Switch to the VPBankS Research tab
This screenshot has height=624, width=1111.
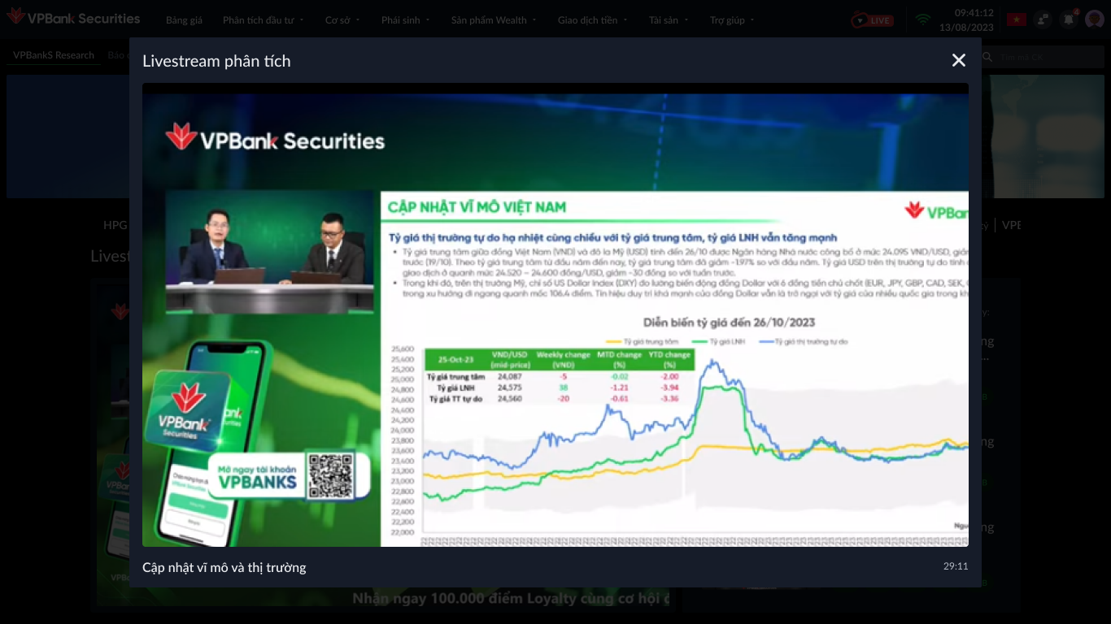pyautogui.click(x=52, y=55)
